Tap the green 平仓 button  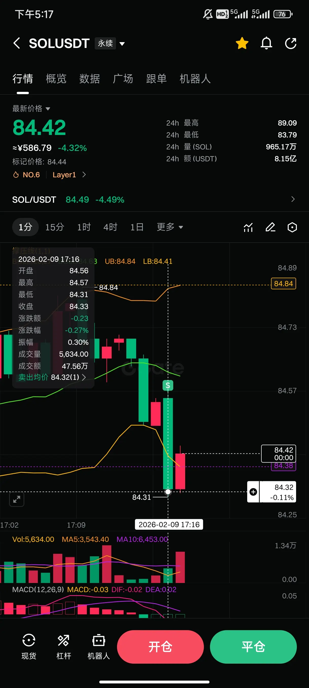(253, 647)
